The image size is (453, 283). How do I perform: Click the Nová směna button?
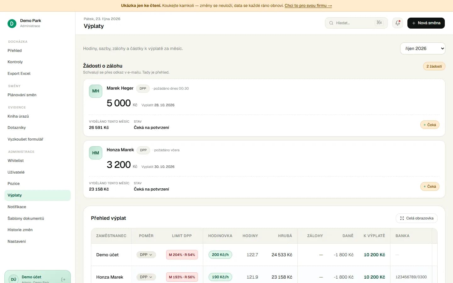[426, 23]
